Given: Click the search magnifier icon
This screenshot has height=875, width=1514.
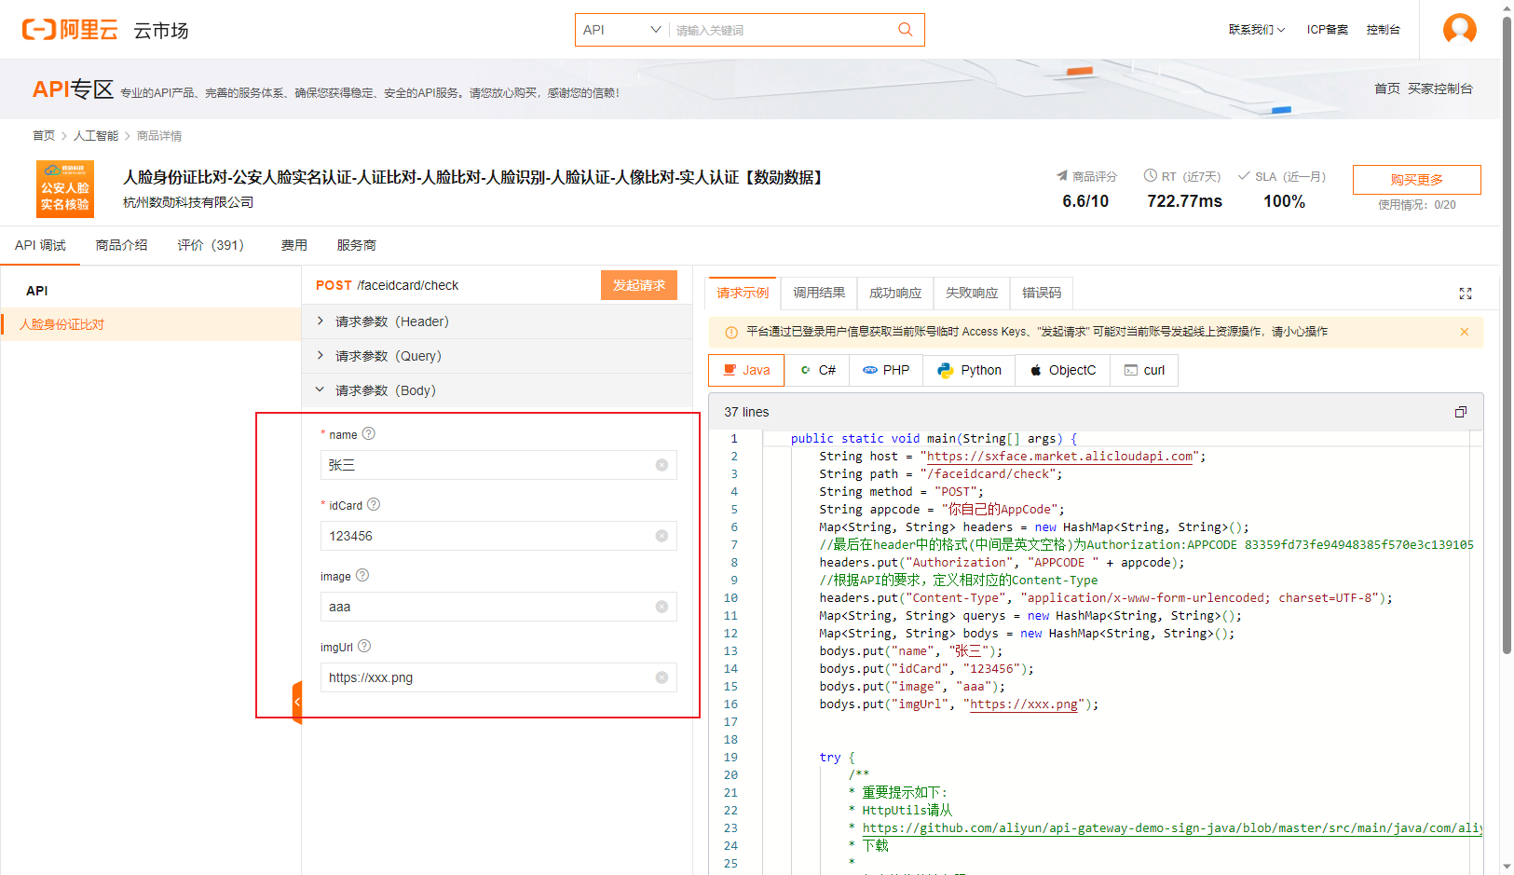Looking at the screenshot, I should point(905,30).
